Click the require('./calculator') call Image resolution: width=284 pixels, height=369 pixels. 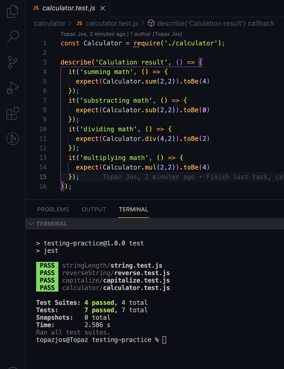pos(177,43)
